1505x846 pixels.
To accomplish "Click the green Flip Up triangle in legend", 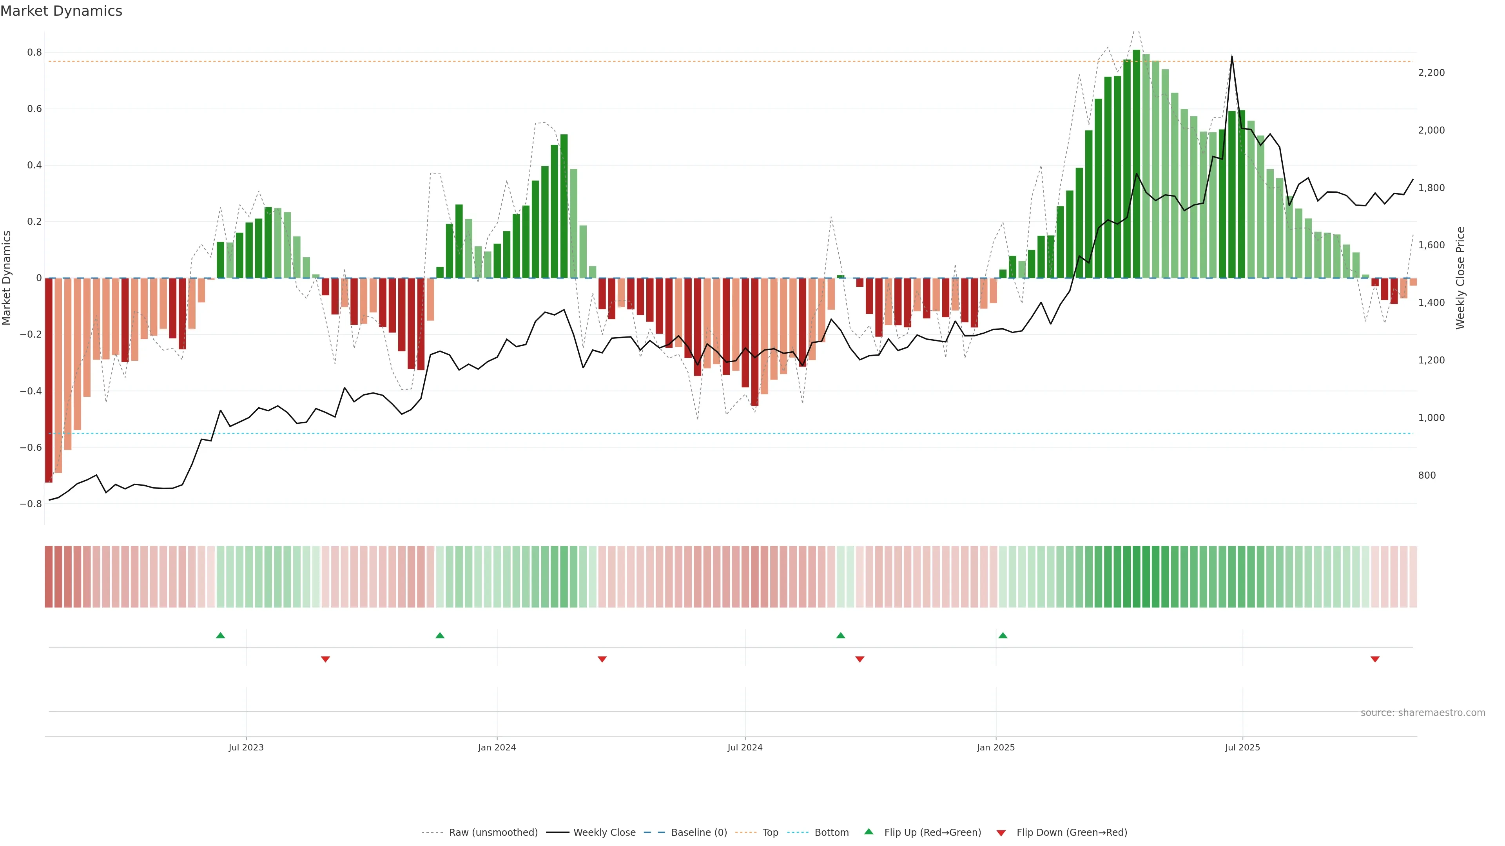I will click(869, 832).
